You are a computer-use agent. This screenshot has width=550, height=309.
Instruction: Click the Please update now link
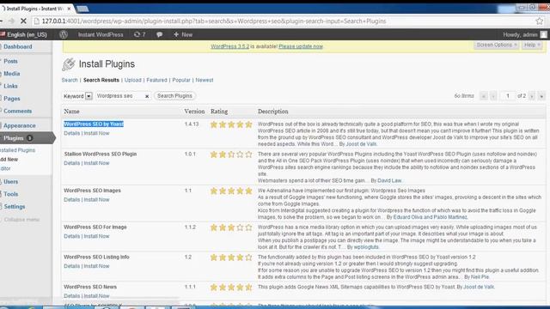point(301,46)
